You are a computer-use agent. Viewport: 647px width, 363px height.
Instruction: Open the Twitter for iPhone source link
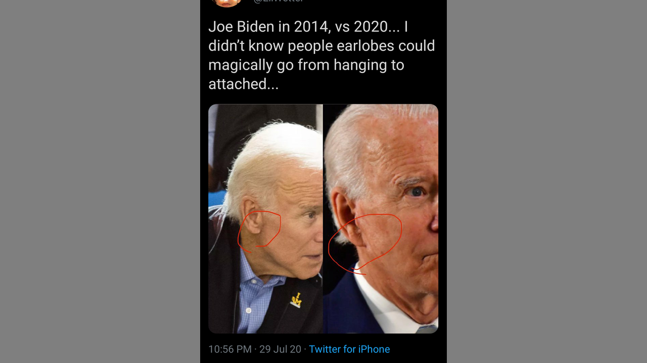pyautogui.click(x=349, y=349)
